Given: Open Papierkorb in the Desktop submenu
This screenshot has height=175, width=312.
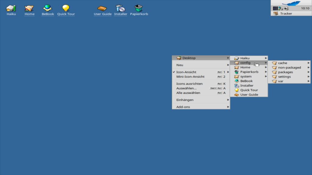Looking at the screenshot, I should (x=249, y=72).
